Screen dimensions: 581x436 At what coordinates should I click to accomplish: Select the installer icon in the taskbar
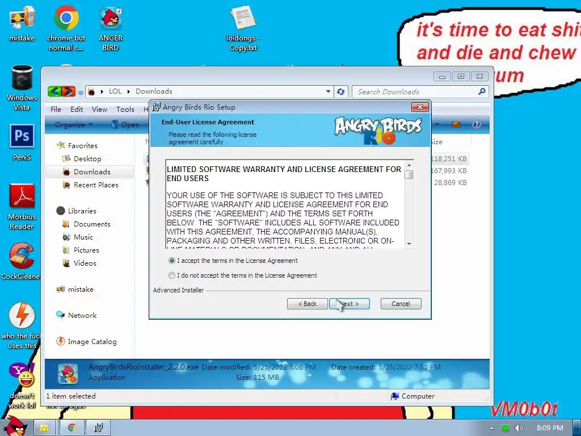pos(98,428)
